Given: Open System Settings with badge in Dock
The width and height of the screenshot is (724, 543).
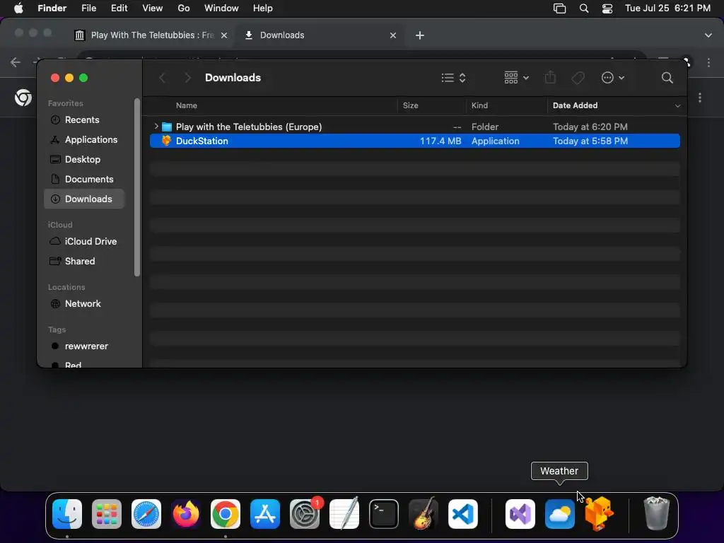Looking at the screenshot, I should pos(305,514).
